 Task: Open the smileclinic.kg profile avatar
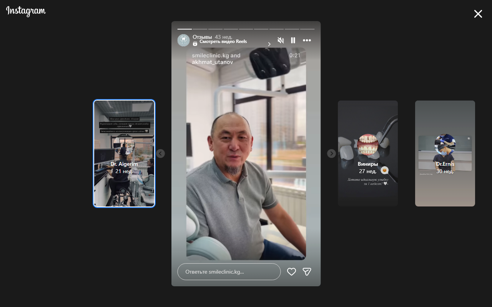click(183, 40)
